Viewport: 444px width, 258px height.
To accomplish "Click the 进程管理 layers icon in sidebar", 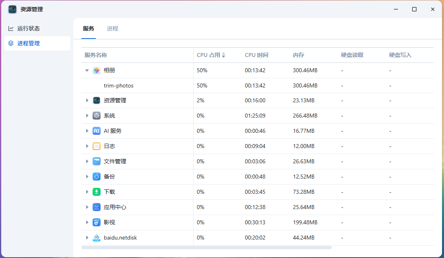I will pos(11,43).
